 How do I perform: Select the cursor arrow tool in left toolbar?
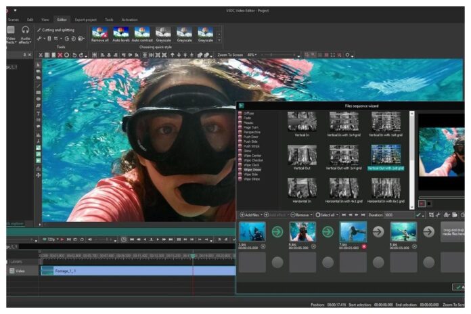(39, 64)
